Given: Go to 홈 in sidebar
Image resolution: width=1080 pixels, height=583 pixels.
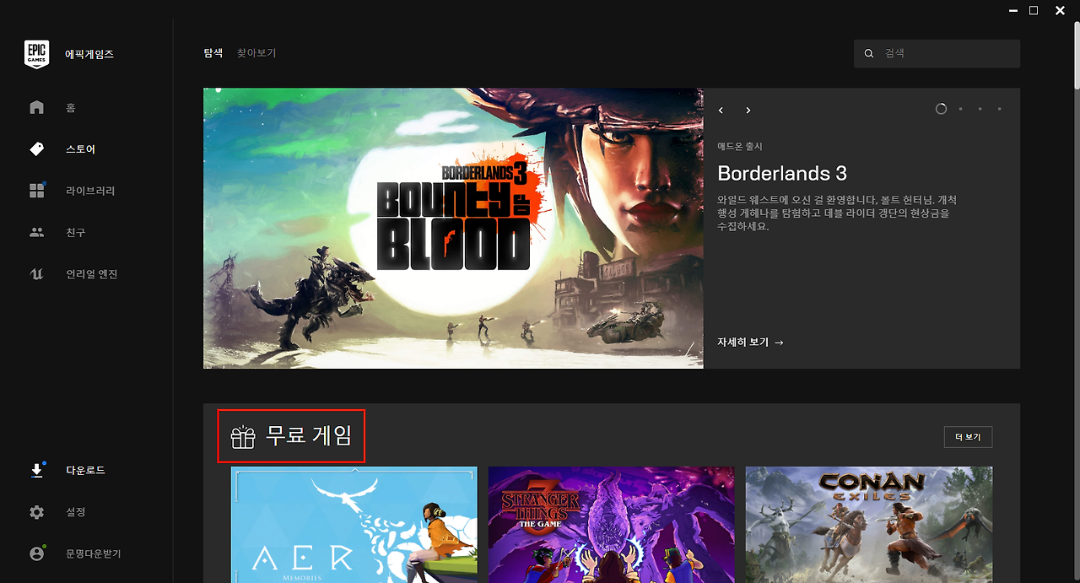Looking at the screenshot, I should point(71,108).
